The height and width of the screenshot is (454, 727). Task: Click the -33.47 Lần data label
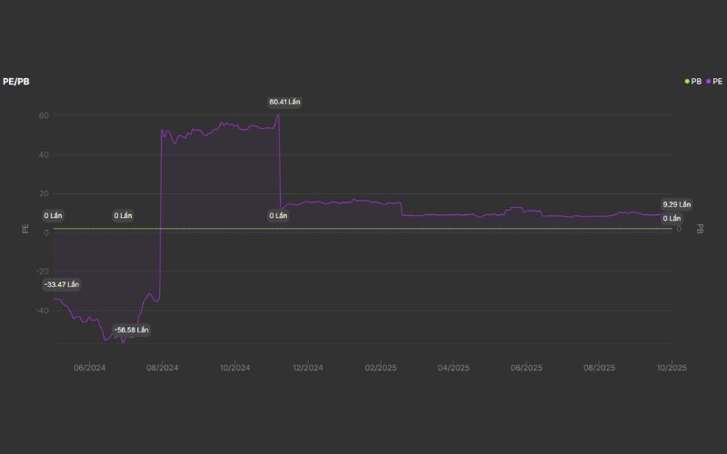tap(62, 284)
